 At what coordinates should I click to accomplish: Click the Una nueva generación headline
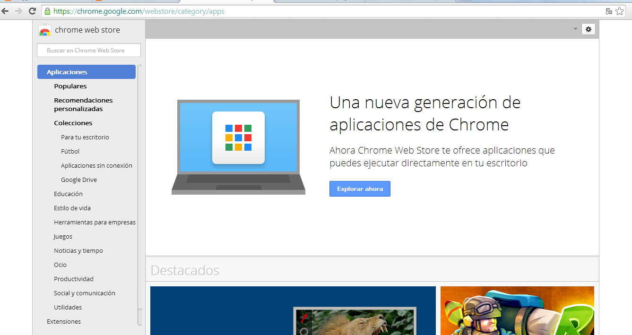tap(425, 113)
